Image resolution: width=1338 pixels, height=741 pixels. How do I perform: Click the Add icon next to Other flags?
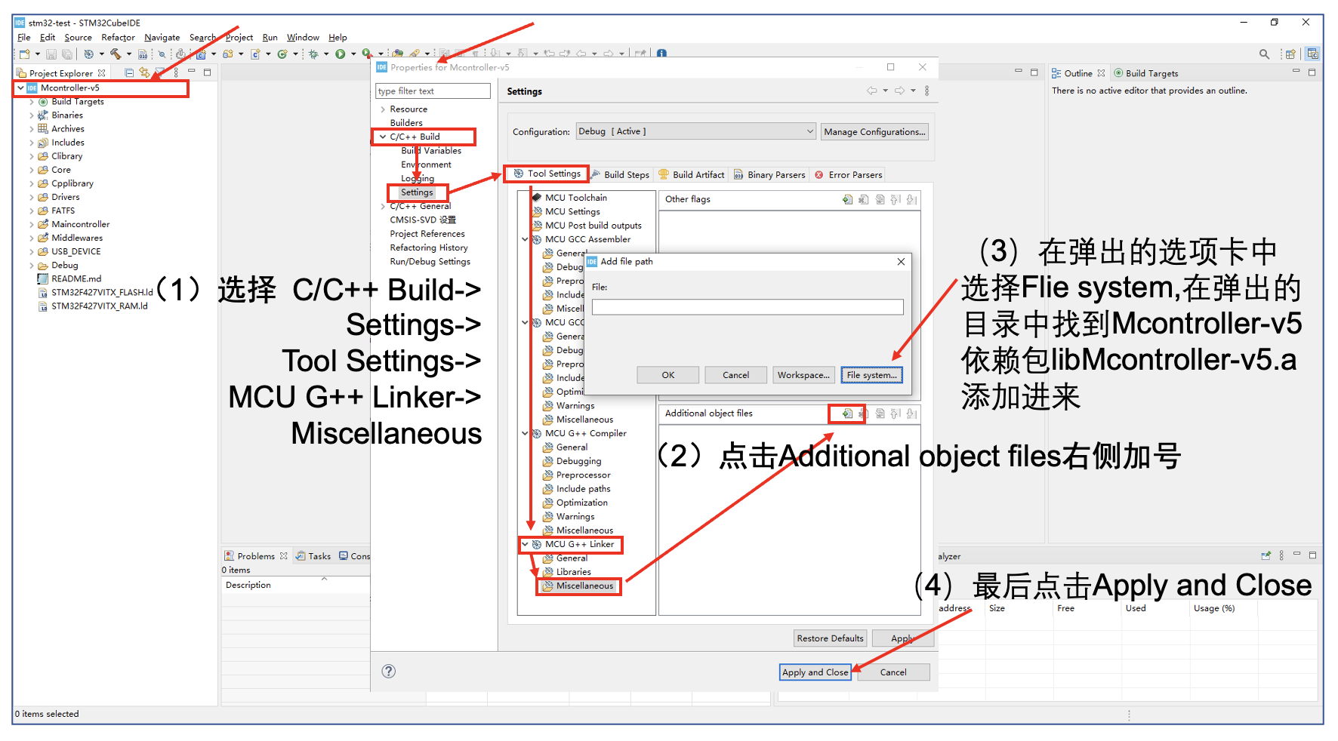(x=847, y=200)
